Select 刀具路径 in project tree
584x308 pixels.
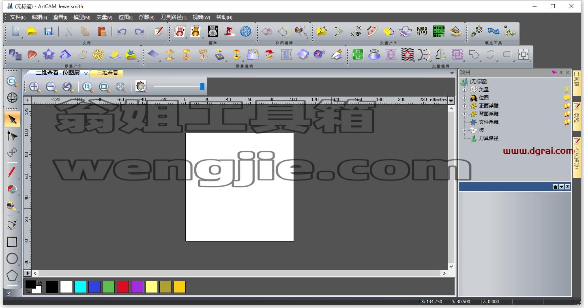tap(488, 138)
